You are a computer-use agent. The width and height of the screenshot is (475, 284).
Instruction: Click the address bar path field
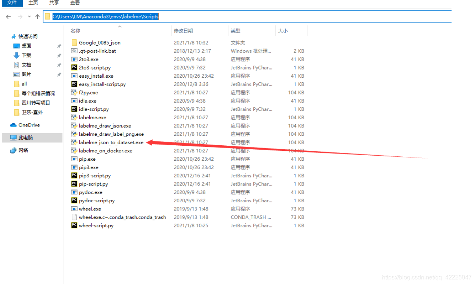247,17
